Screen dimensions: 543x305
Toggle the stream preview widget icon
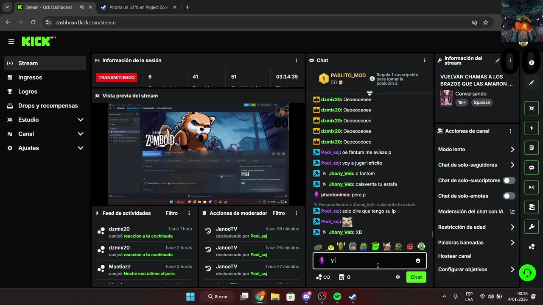[532, 108]
